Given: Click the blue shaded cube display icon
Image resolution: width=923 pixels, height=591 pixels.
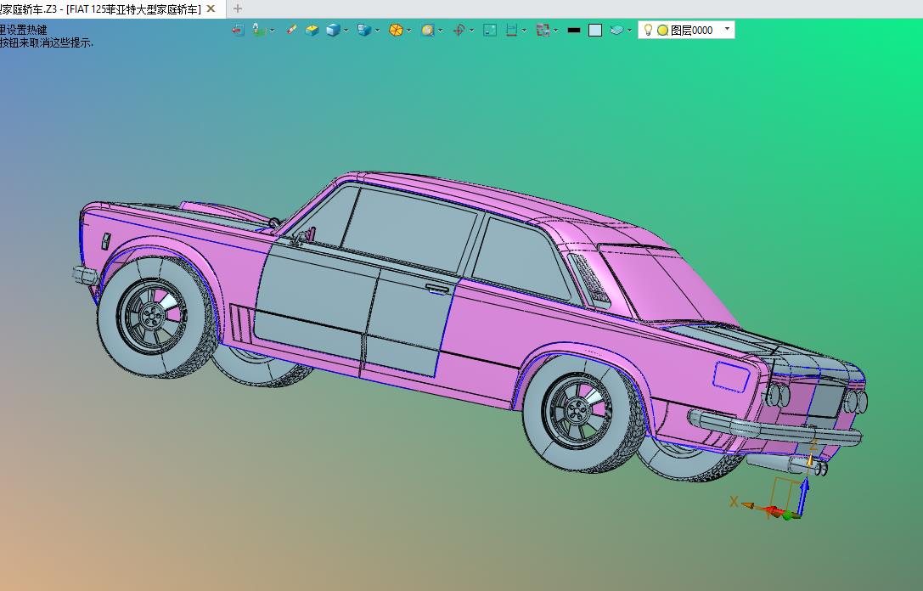Looking at the screenshot, I should pos(333,30).
